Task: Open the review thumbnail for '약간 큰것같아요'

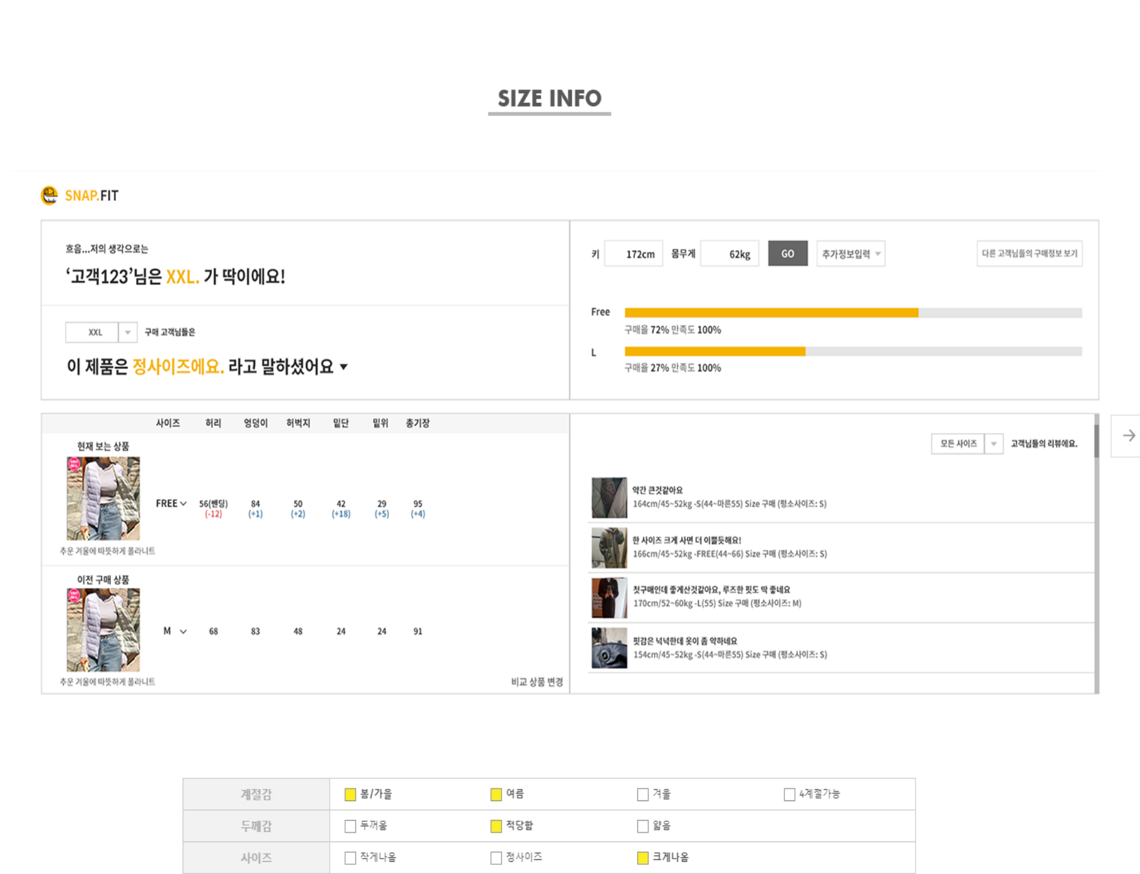Action: 609,498
